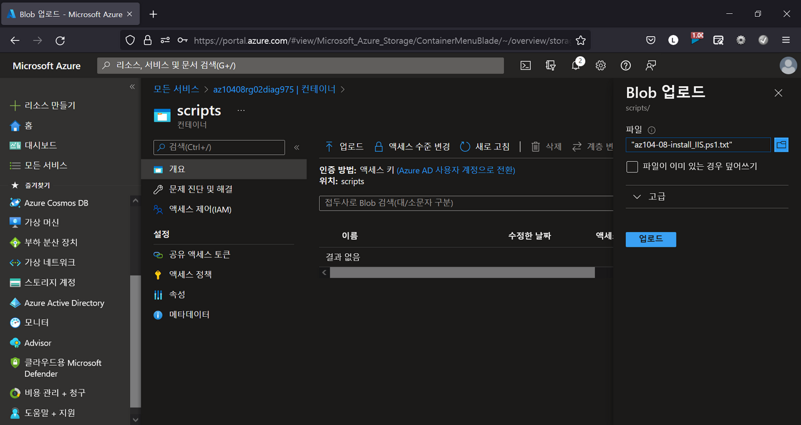This screenshot has height=425, width=801.
Task: Collapse the portal sidebar chevrons
Action: (132, 87)
